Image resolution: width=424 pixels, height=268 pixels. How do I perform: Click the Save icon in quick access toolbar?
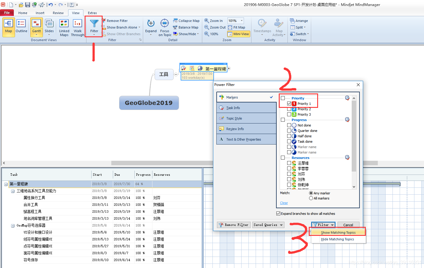coord(27,5)
